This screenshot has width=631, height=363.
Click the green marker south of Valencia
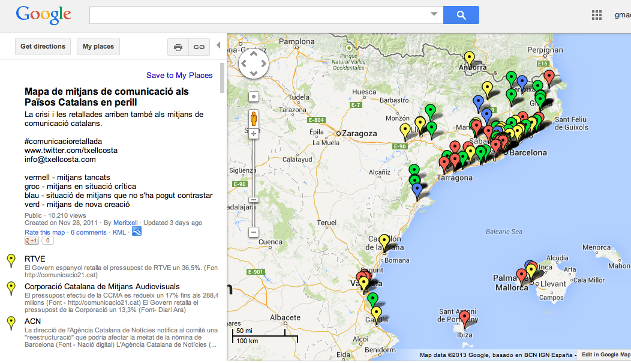tap(372, 300)
